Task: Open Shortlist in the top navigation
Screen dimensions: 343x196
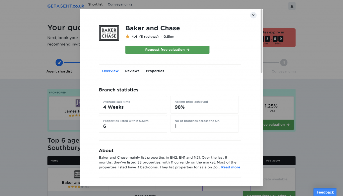Action: point(95,4)
